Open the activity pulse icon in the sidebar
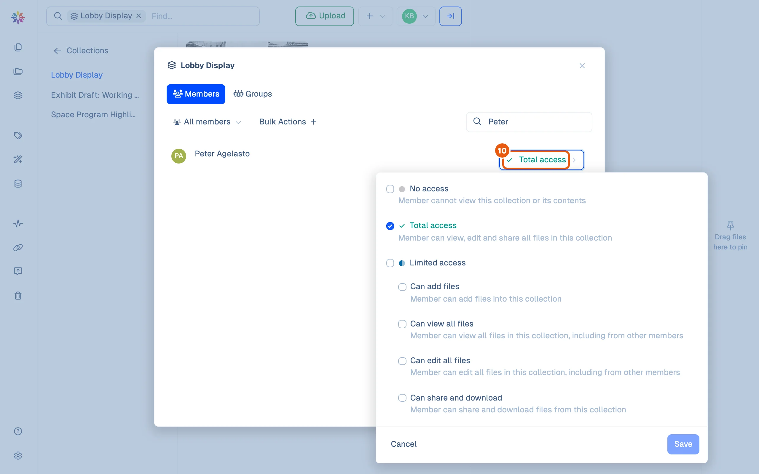Screen dimensions: 759x474 coord(18,223)
